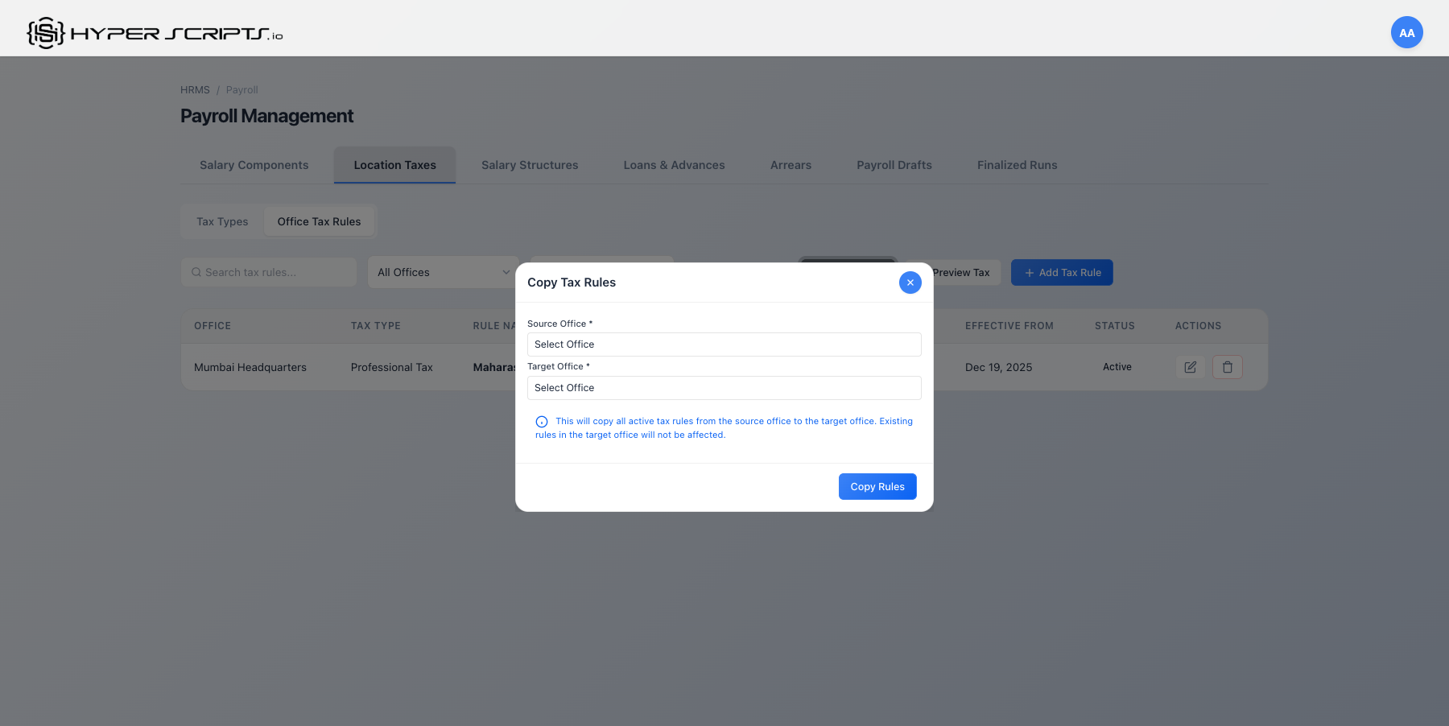Image resolution: width=1449 pixels, height=726 pixels.
Task: Click the search magnifier in the tax rules search
Action: coord(196,272)
